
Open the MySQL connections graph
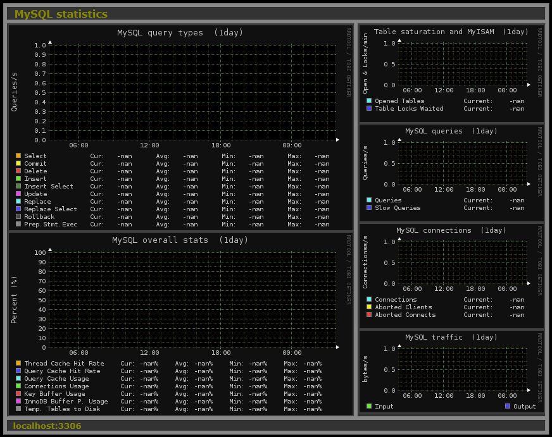[x=451, y=276]
